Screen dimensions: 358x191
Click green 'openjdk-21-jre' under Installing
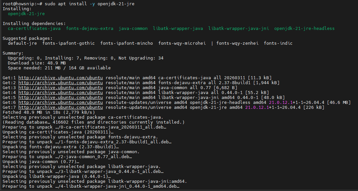(26, 14)
